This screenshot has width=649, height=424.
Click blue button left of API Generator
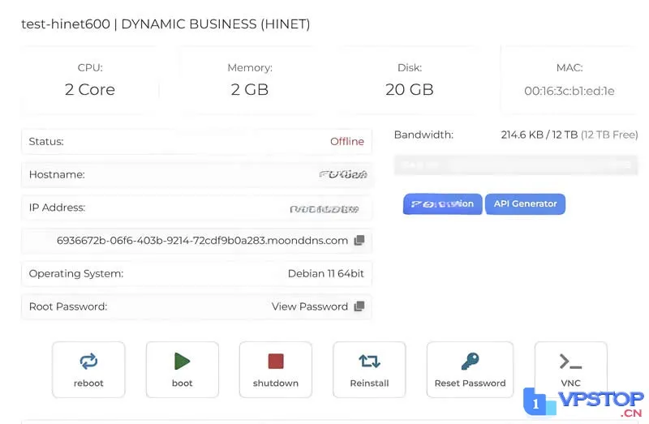(x=442, y=204)
